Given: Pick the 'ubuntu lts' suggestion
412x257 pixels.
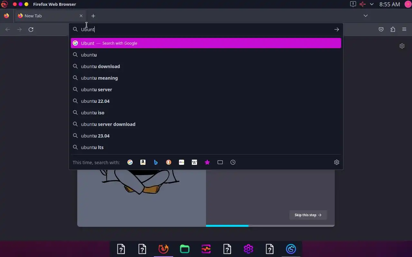Looking at the screenshot, I should 206,147.
